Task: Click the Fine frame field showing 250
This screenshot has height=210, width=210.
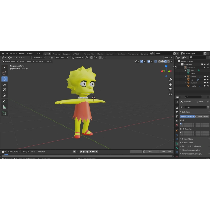Action: pos(166,152)
